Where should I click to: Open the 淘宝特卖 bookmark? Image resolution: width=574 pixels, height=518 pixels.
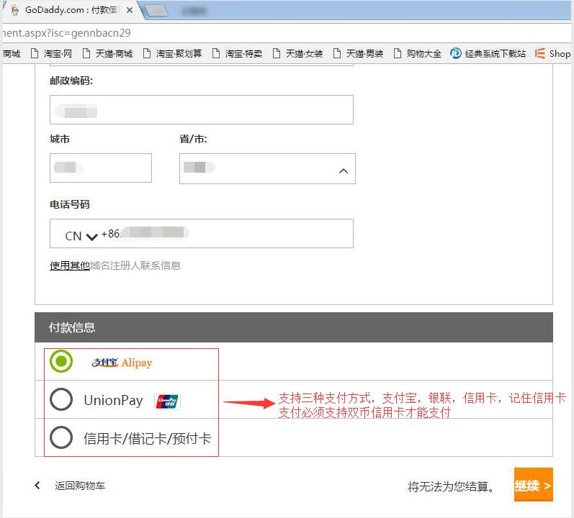237,54
